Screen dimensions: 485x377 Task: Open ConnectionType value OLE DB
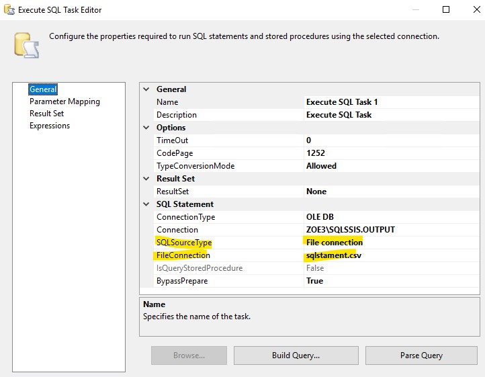pos(392,217)
